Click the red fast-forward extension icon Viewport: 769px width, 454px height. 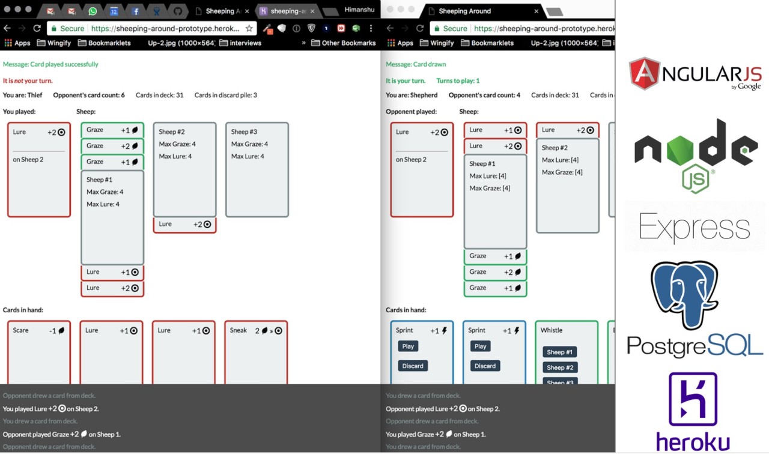tap(341, 28)
